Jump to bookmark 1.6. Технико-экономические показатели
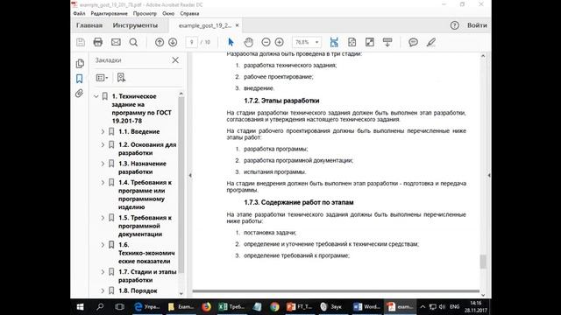Screen dimensions: 561x315 tap(146, 253)
